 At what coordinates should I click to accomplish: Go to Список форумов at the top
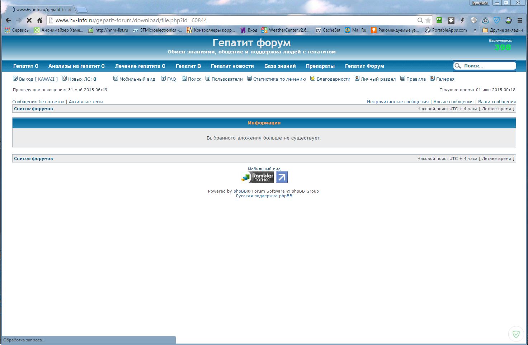point(33,109)
